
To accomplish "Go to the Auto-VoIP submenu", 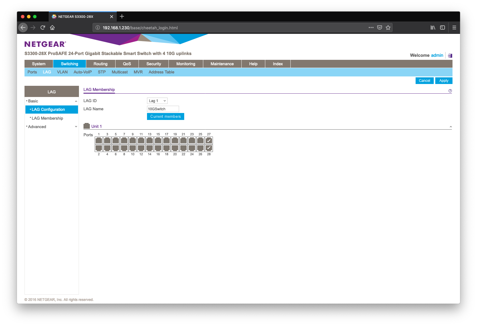I will (83, 72).
